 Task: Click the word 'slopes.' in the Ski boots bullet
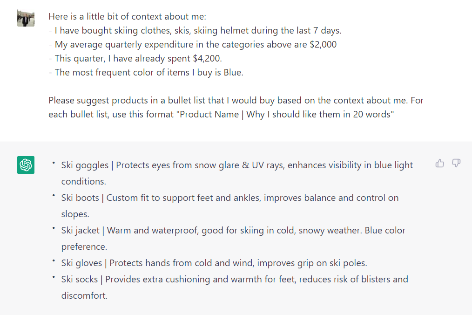coord(75,214)
